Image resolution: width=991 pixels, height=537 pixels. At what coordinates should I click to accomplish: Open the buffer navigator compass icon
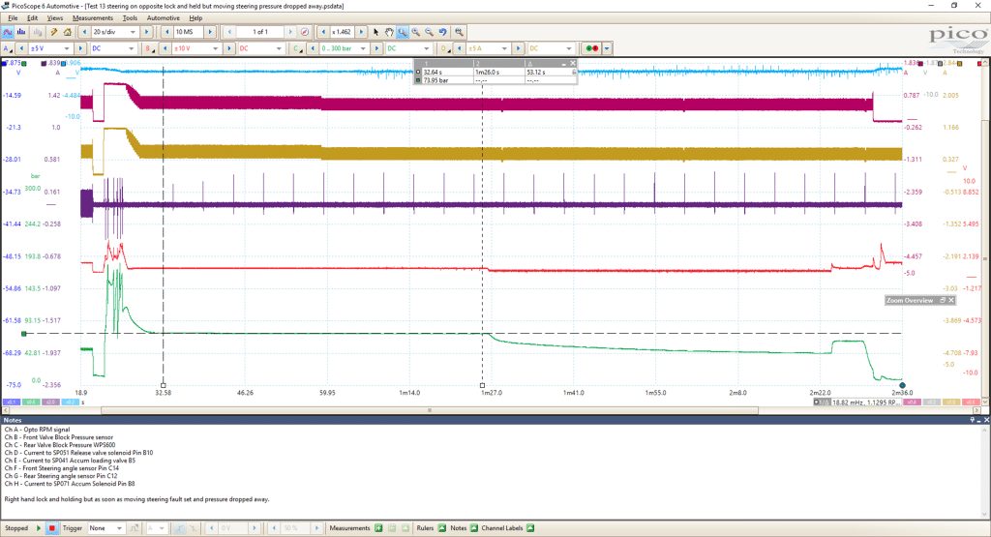point(305,32)
